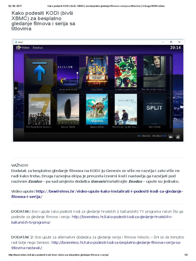This screenshot has height=261, width=196.
Task: Maximize the Kodi window
Action: 171,42
